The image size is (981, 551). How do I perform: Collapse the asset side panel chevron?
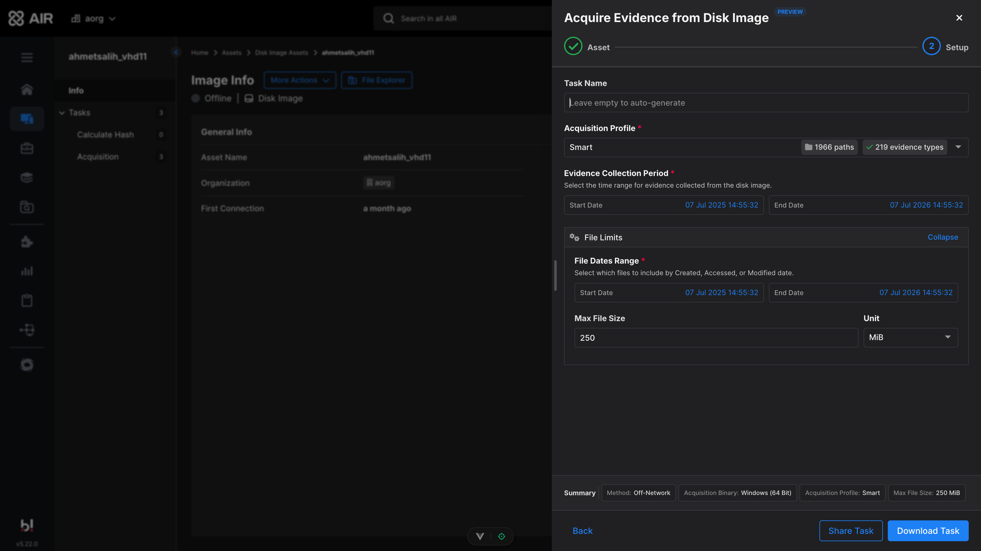tap(176, 52)
